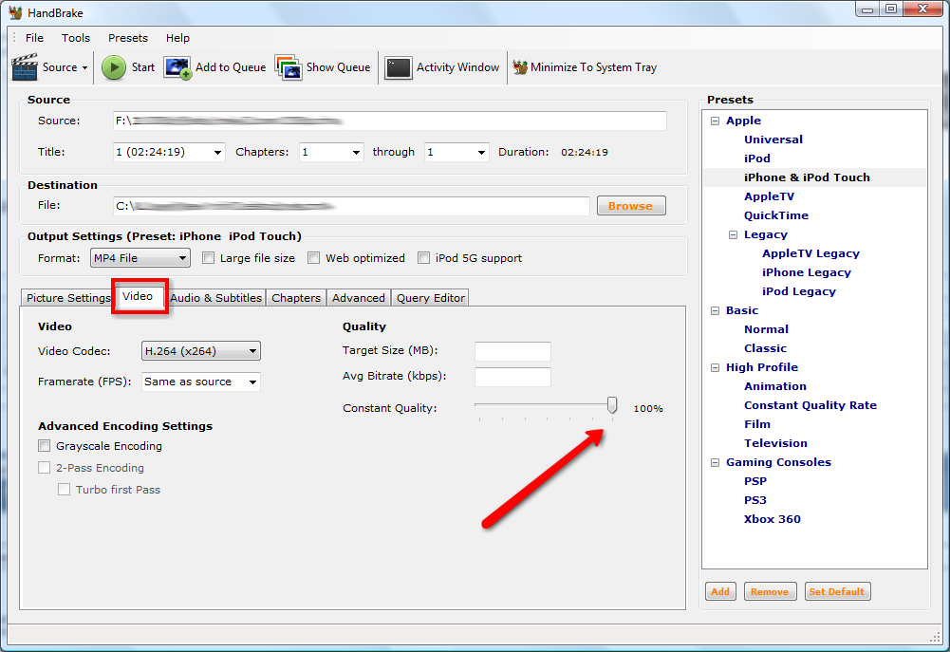950x652 pixels.
Task: Open the Source dropdown arrow in toolbar
Action: [84, 68]
